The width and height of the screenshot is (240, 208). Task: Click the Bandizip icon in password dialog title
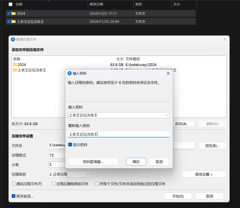click(70, 73)
